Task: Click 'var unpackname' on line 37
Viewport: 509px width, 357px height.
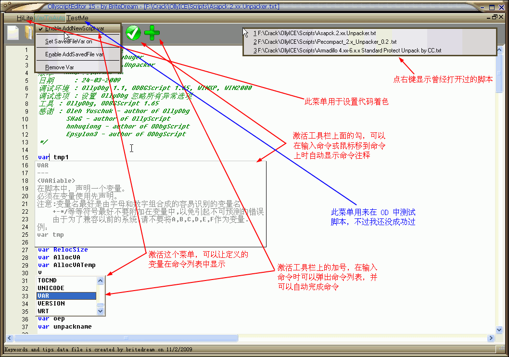Action: (x=64, y=327)
